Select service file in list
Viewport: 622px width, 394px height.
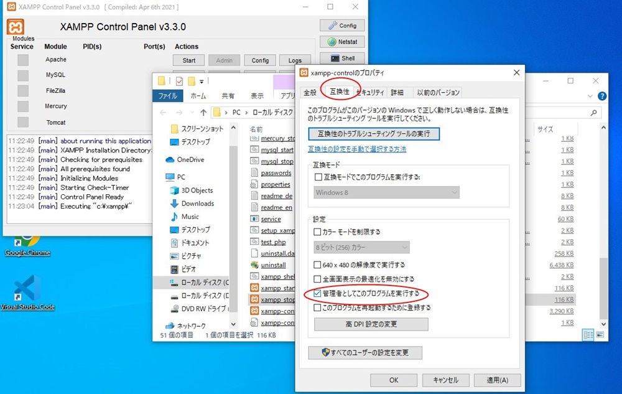tap(266, 218)
